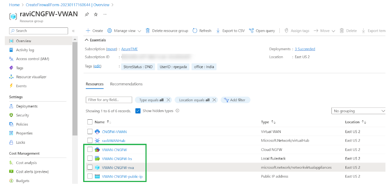Image resolution: width=391 pixels, height=189 pixels.
Task: Open Cost analysis in sidebar
Action: pos(26,163)
